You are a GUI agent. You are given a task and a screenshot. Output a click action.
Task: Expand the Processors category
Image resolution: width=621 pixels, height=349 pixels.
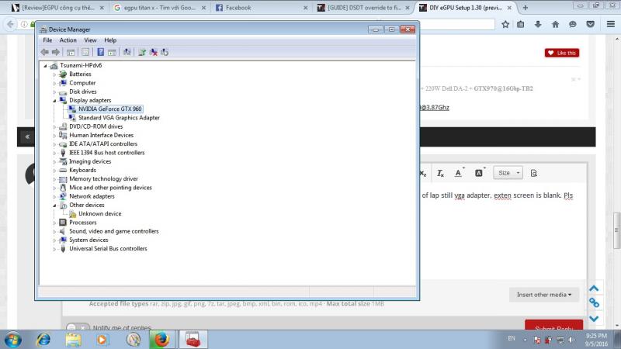pos(54,223)
